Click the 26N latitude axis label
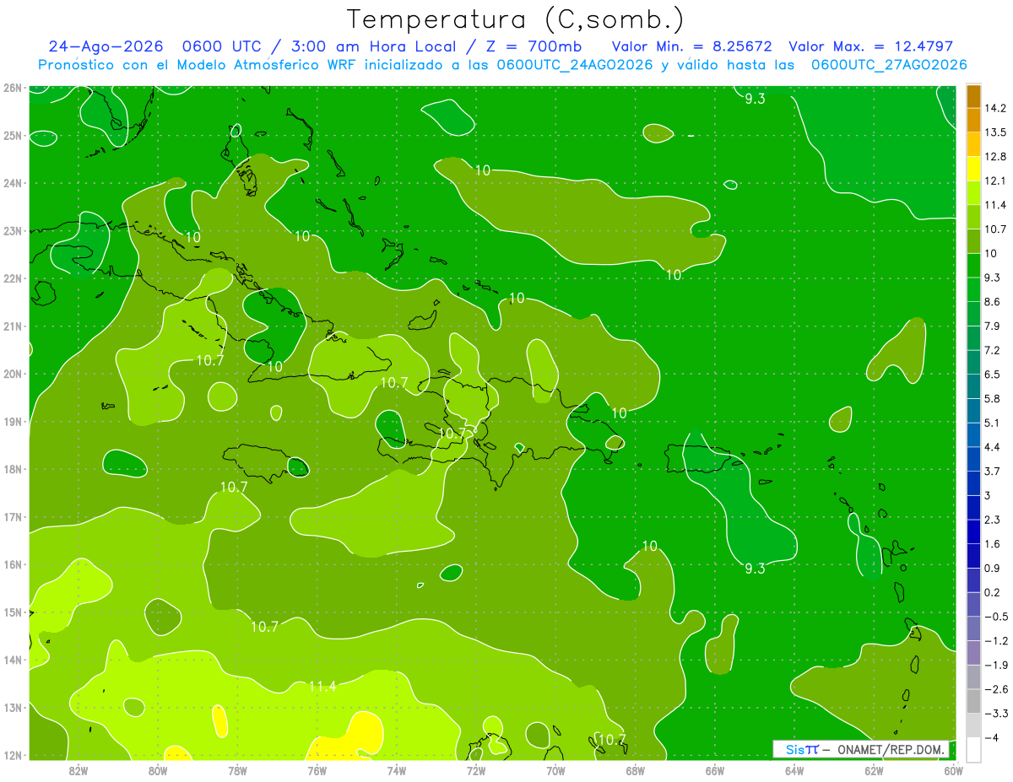Viewport: 1013px width, 782px height. (x=12, y=87)
